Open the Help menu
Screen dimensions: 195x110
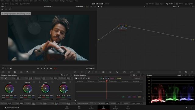76,1
